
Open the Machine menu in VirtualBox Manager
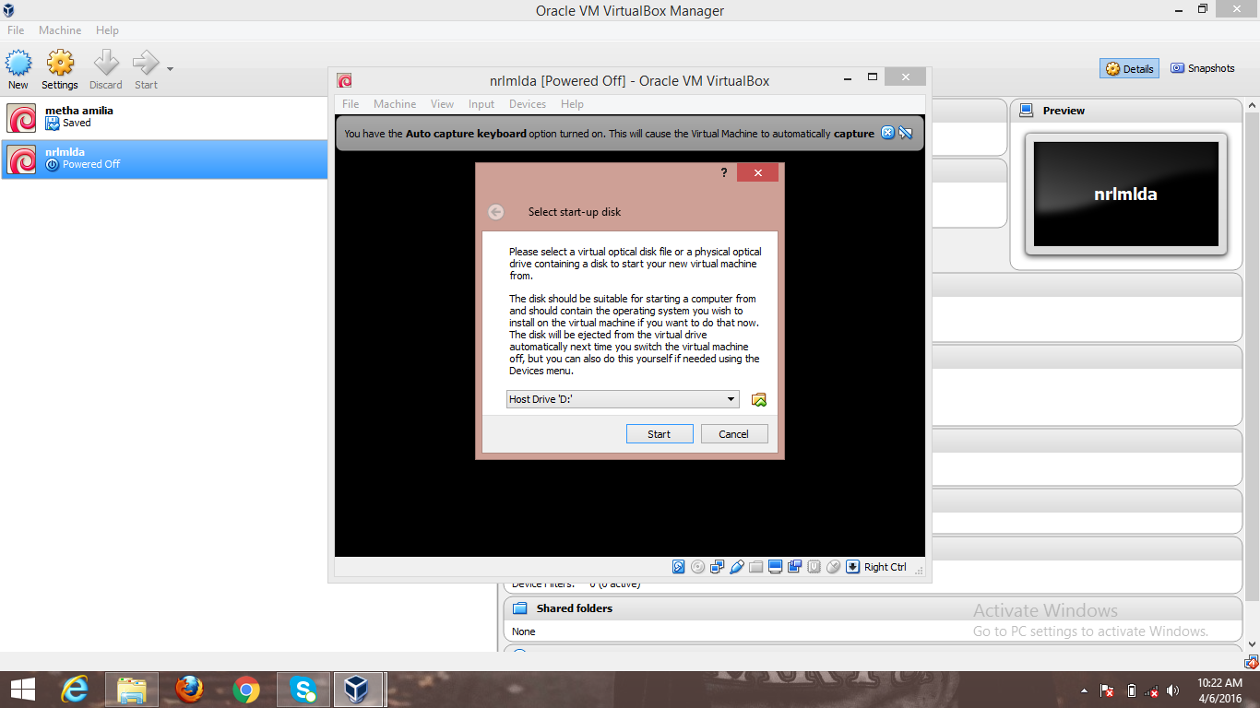pyautogui.click(x=60, y=30)
